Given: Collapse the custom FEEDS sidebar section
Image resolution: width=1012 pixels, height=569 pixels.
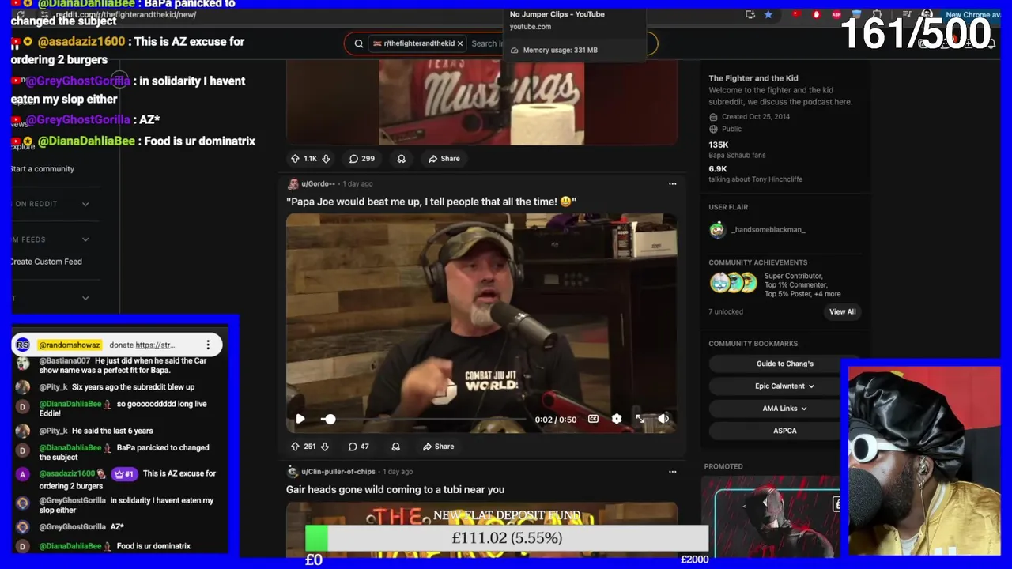Looking at the screenshot, I should point(85,239).
